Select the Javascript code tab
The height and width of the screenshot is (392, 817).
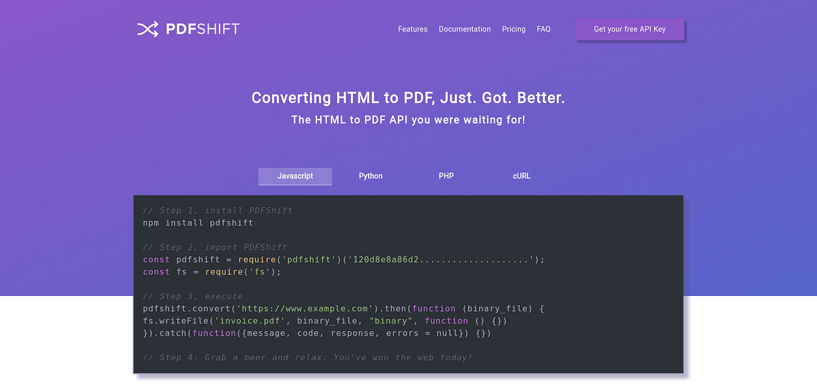click(295, 176)
